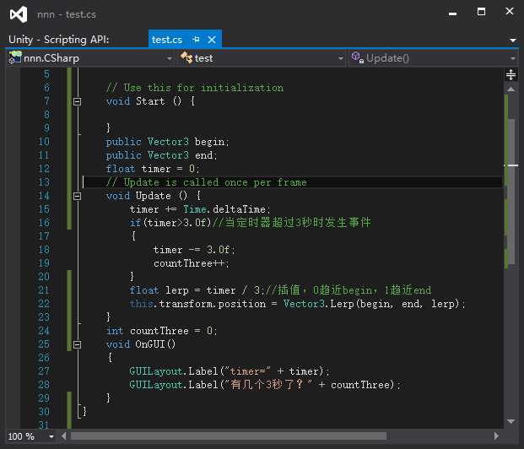Screen dimensions: 524x449
Task: Click vertical scrollbar down arrow
Action: tap(510, 421)
